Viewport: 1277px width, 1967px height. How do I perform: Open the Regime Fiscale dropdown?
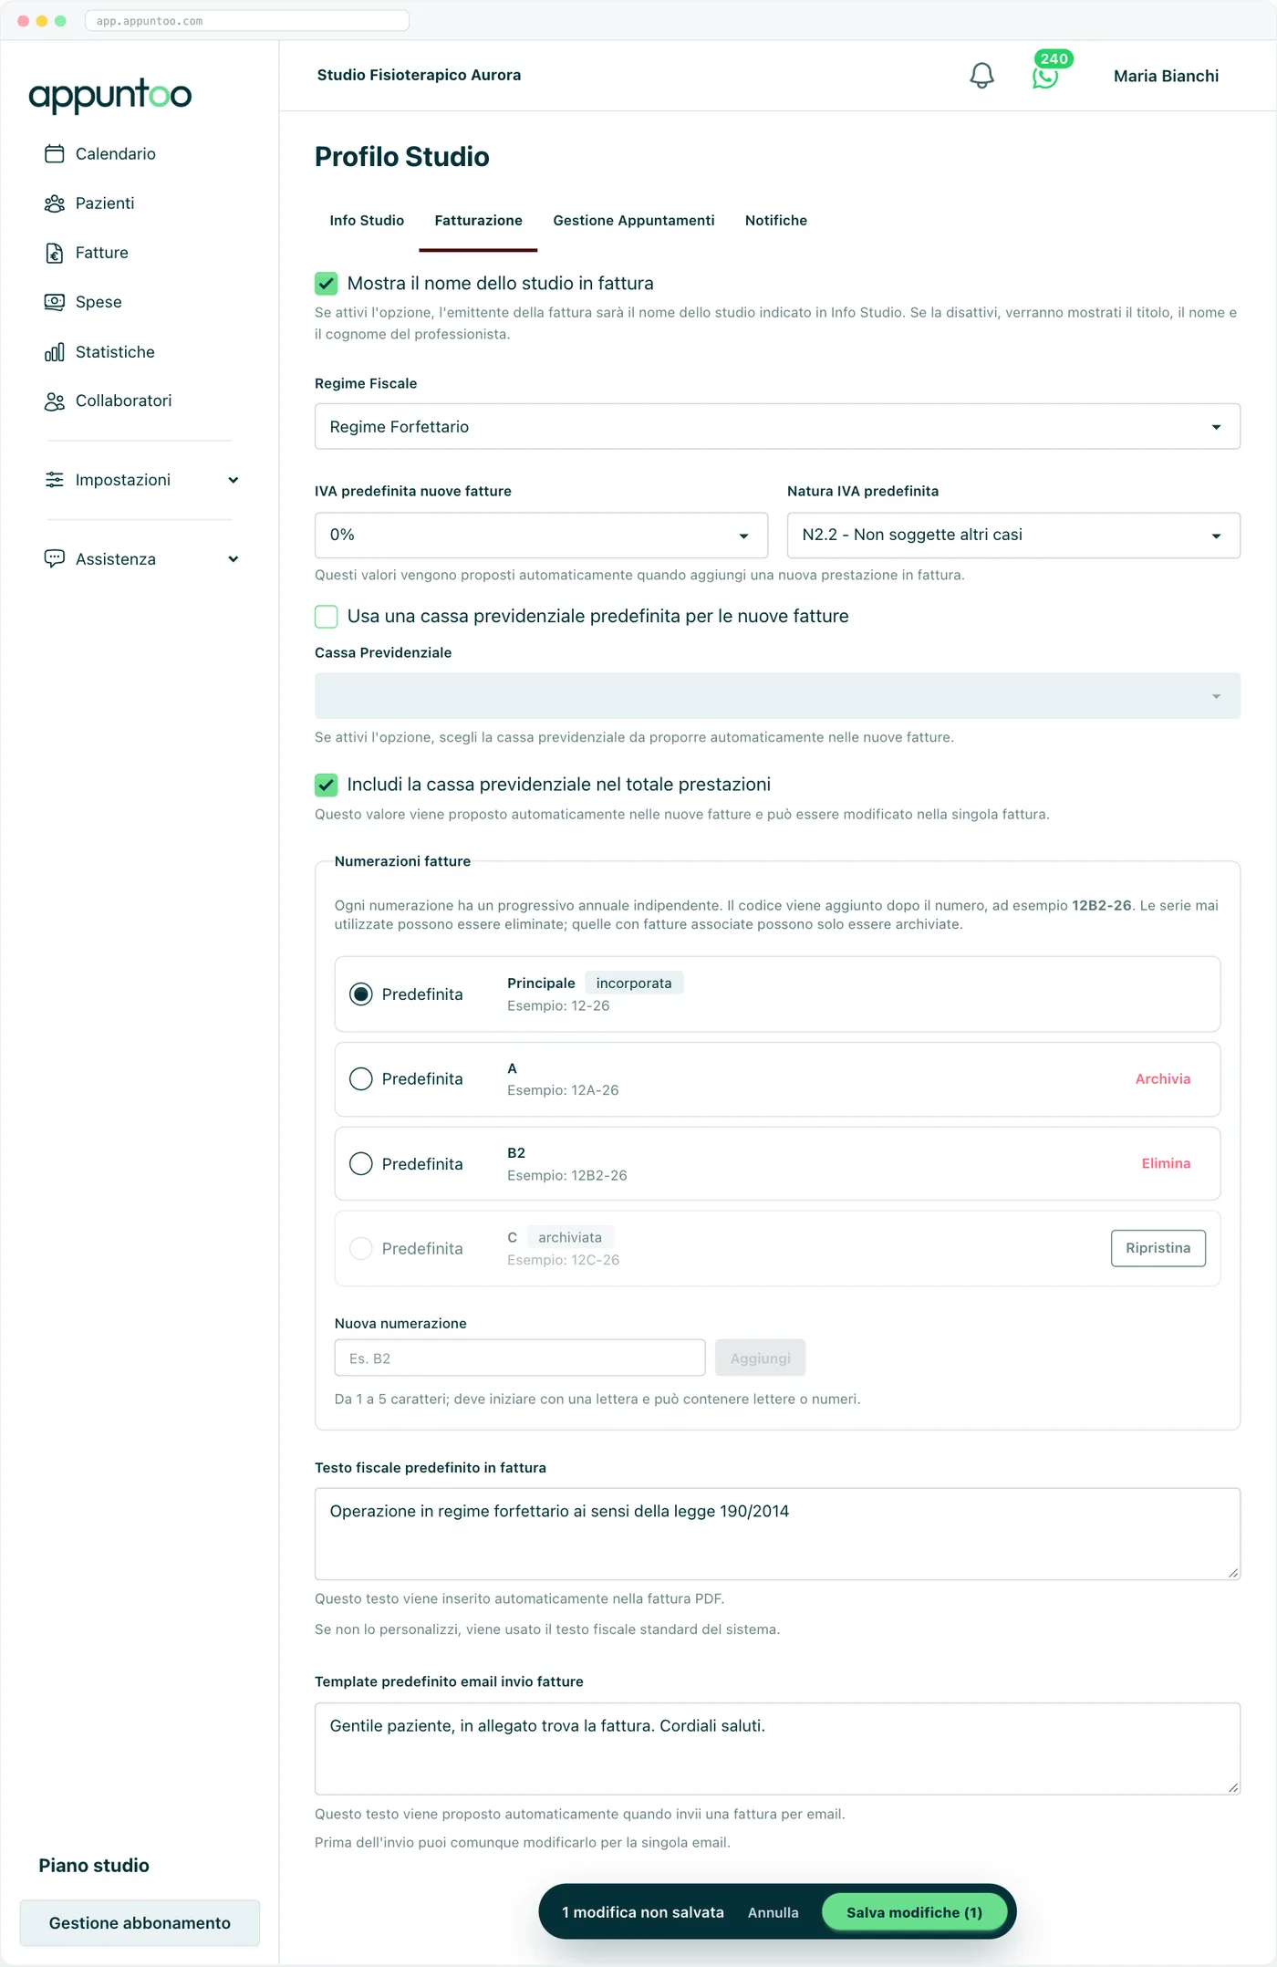(777, 427)
